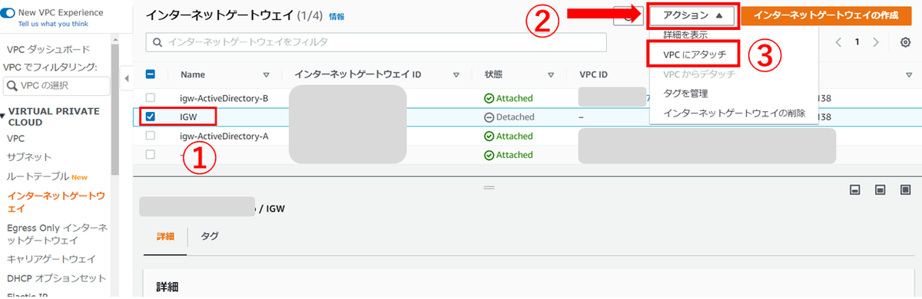Open ルートテーブル in the sidebar
The image size is (922, 299).
[x=38, y=176]
